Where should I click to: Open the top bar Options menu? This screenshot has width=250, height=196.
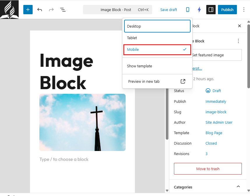tap(244, 10)
